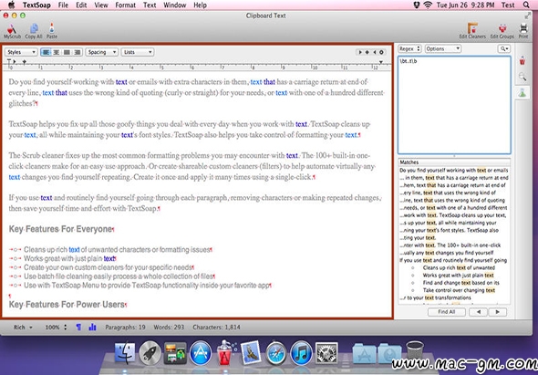The image size is (538, 375).
Task: Select the cleaners soap bottle sidebar icon
Action: [x=522, y=61]
